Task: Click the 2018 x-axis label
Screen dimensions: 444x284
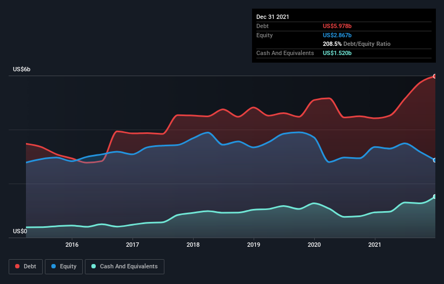Action: [x=193, y=245]
